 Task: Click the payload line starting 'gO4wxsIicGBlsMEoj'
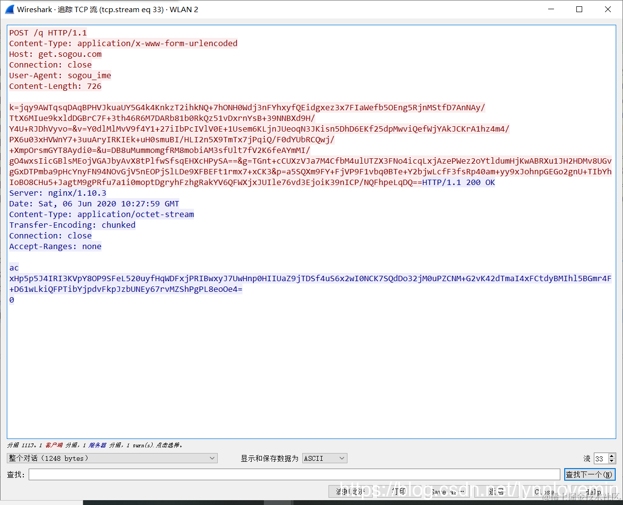coord(311,161)
